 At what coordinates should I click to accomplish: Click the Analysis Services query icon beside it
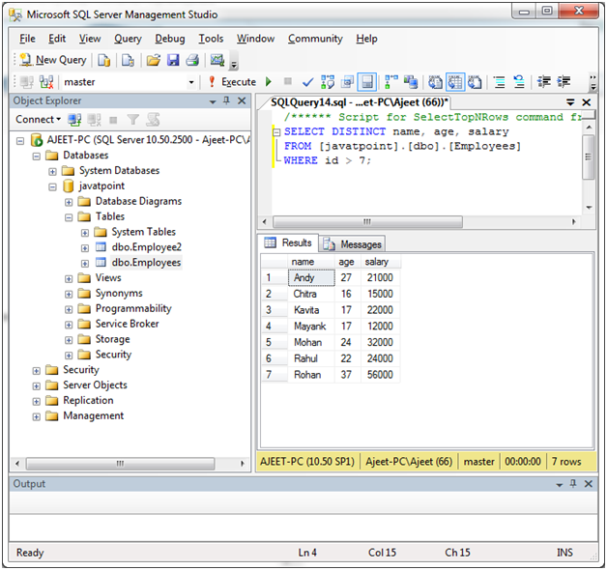coord(128,60)
